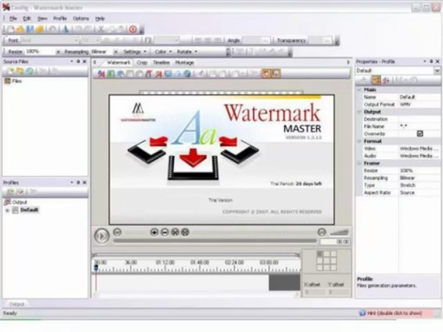Click first red icon in Watermark tab toolbar

tap(101, 74)
